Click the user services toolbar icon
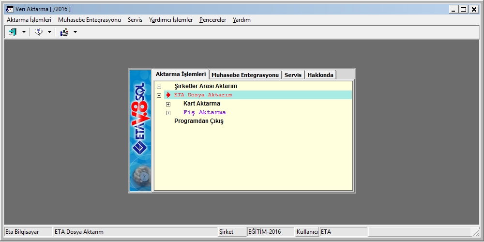484x242 pixels. coord(64,32)
